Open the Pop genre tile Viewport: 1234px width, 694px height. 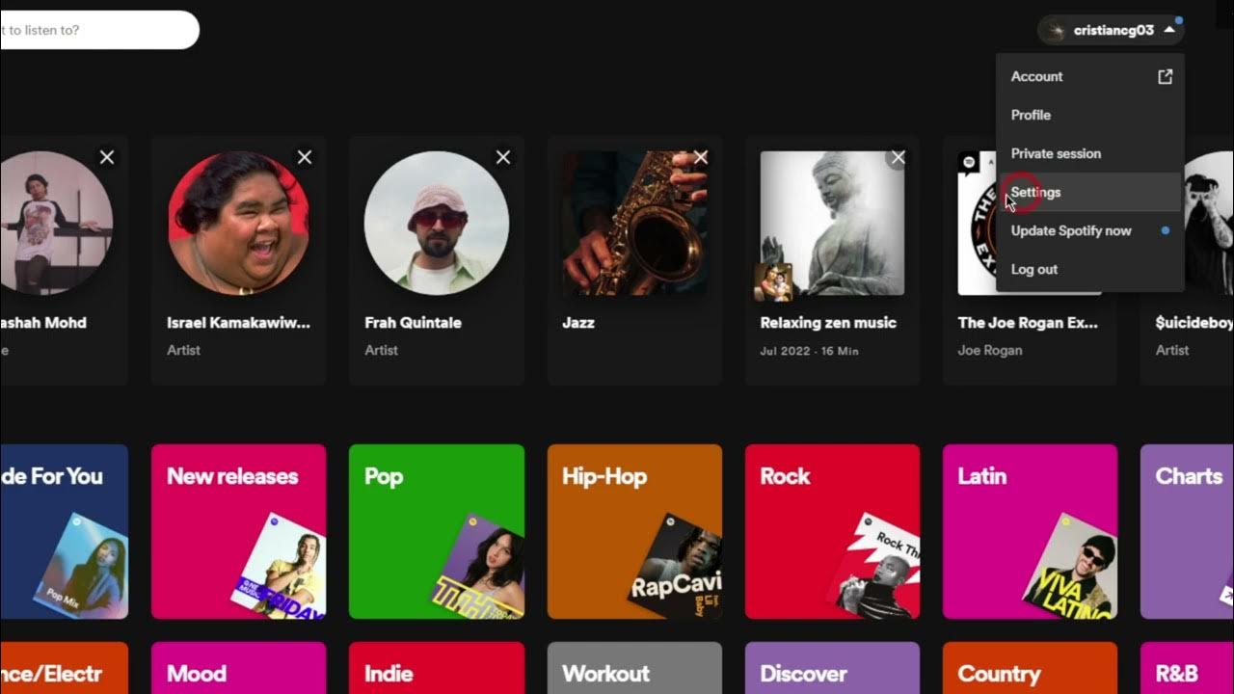tap(437, 531)
